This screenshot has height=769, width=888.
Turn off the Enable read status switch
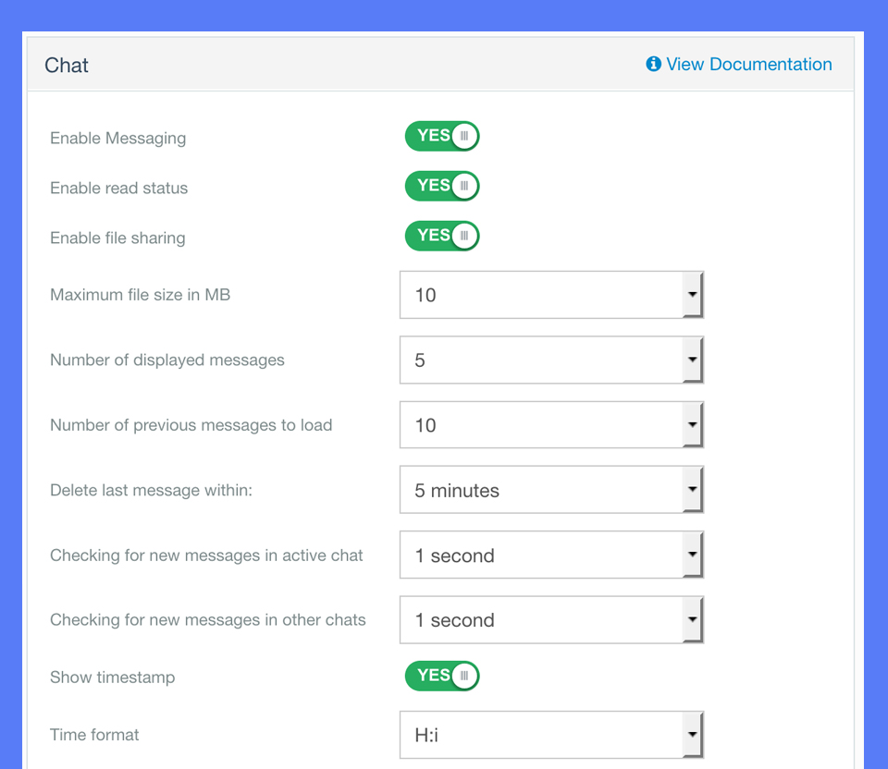(442, 186)
